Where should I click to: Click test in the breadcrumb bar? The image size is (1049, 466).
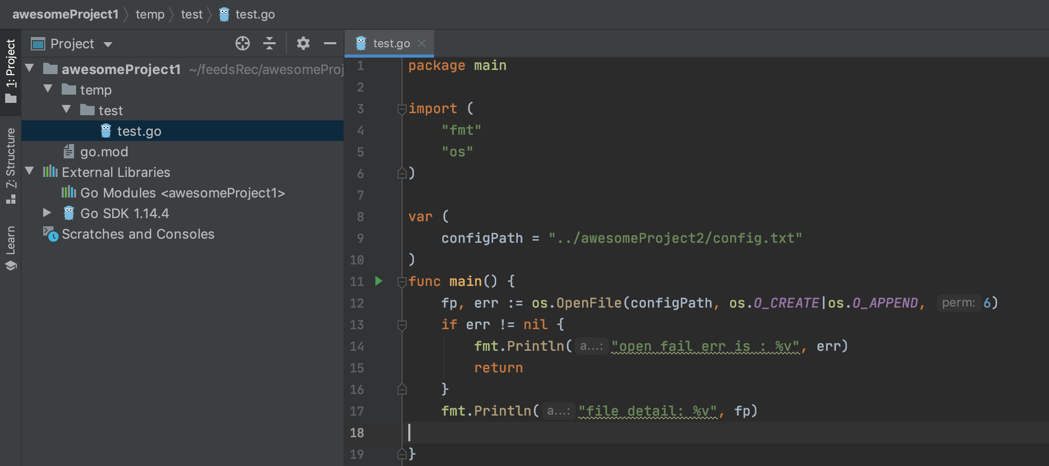(x=192, y=14)
